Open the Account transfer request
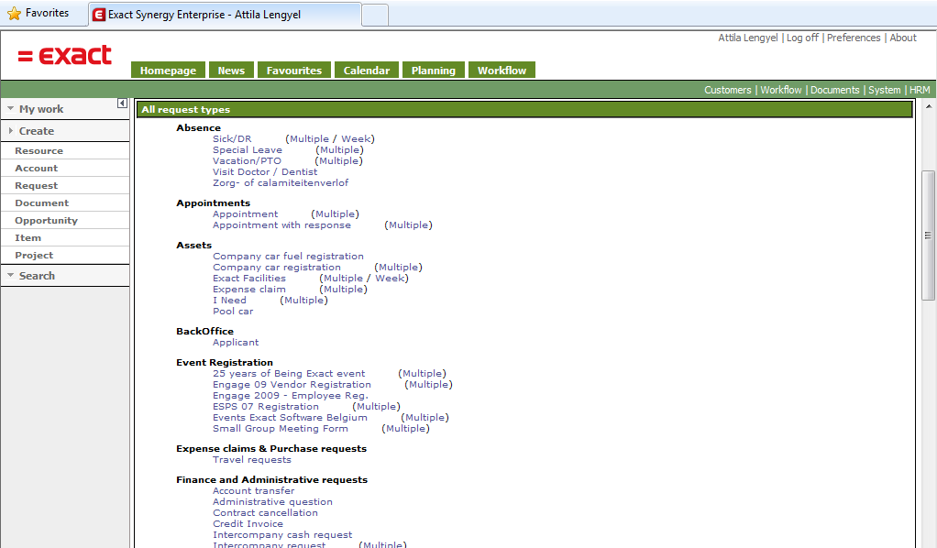937x548 pixels. [x=253, y=490]
